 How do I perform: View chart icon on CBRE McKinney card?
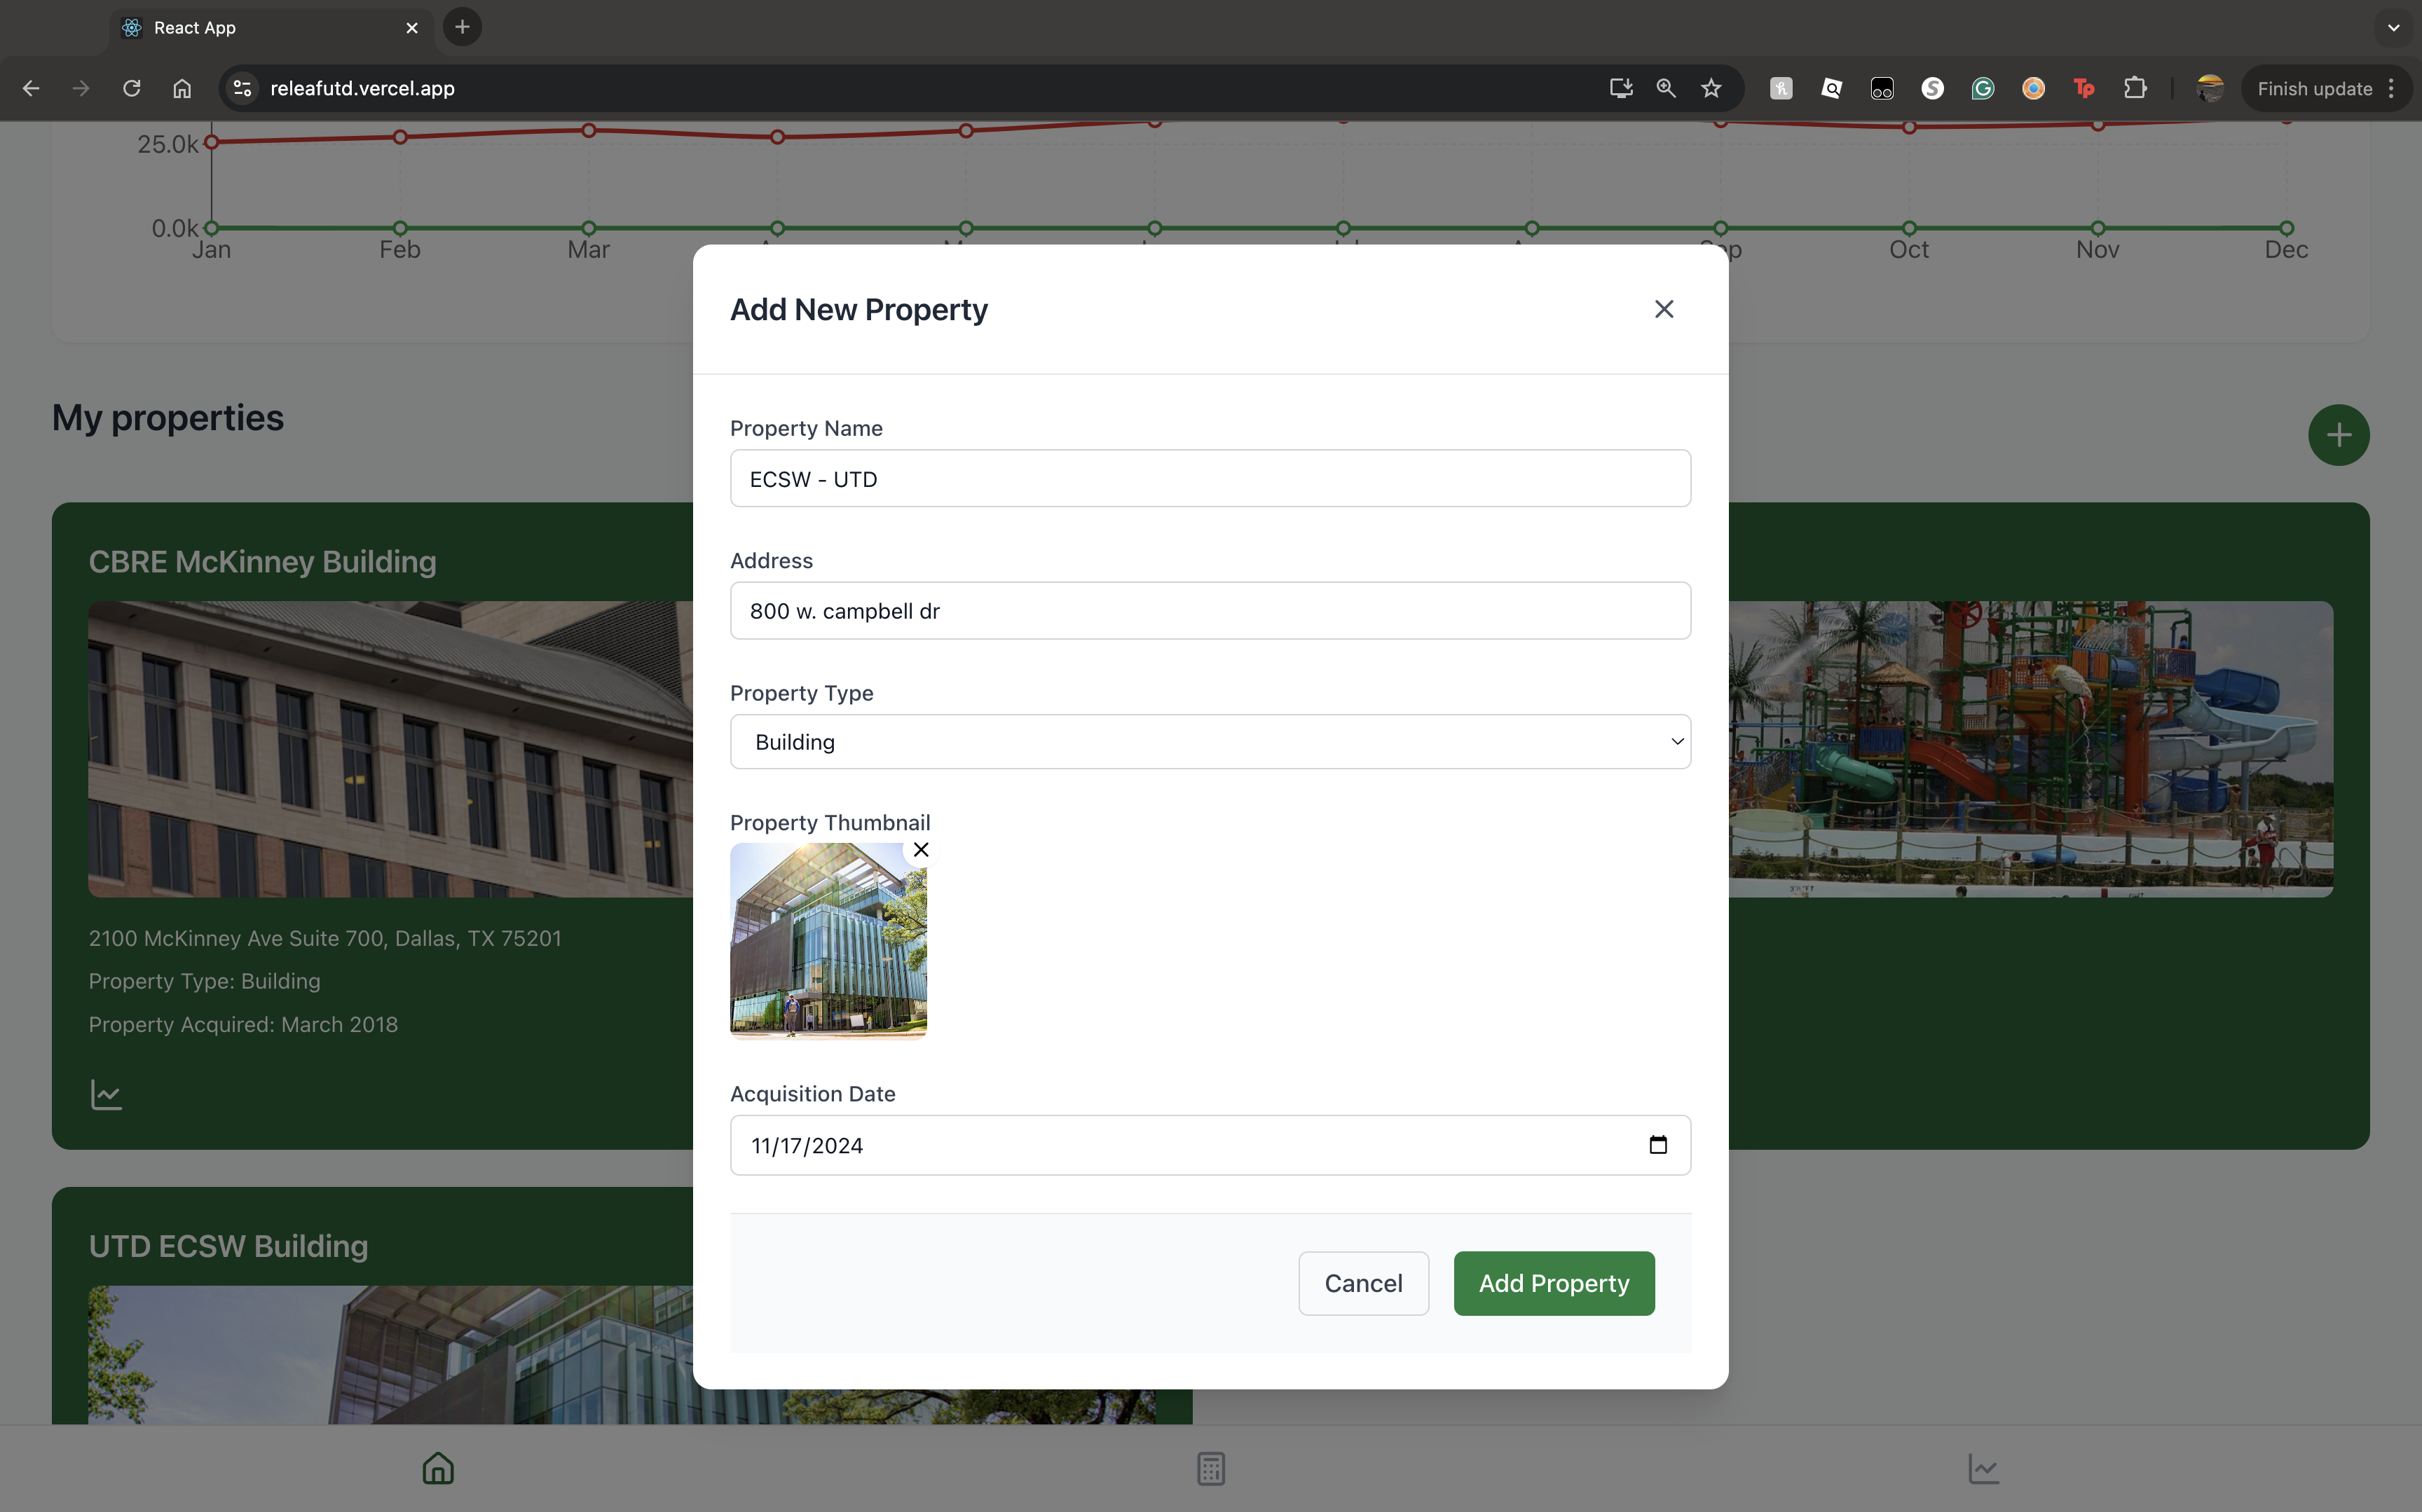click(106, 1094)
